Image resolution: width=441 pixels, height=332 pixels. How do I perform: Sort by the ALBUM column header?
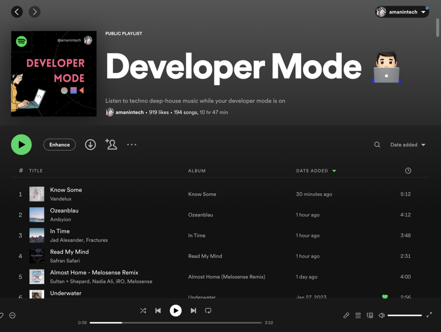197,171
